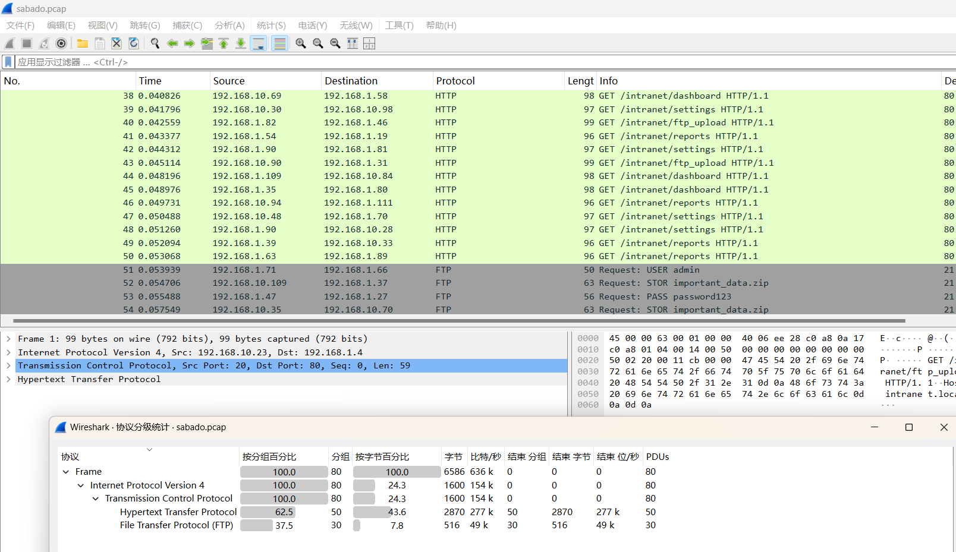Restart the current capture
Image resolution: width=956 pixels, height=552 pixels.
[x=44, y=43]
